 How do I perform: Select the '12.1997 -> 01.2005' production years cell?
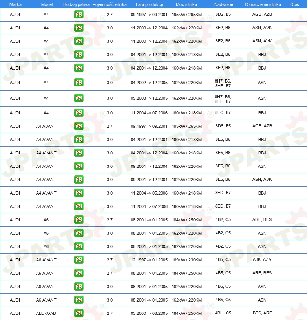tap(149, 260)
